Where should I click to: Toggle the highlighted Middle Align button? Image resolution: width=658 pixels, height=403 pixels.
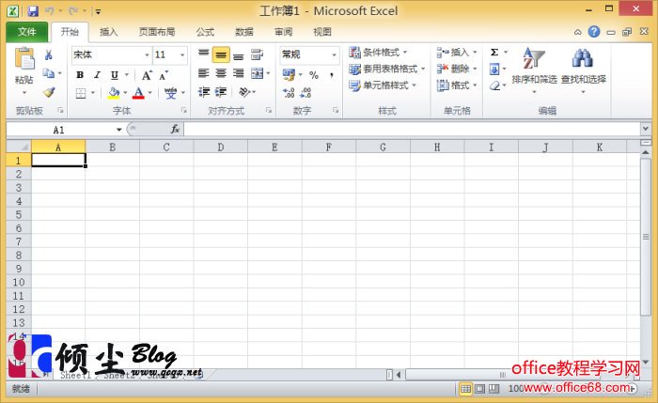tap(221, 54)
